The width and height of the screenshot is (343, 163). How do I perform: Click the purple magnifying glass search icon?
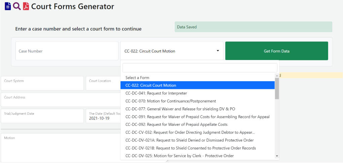[x=17, y=6]
